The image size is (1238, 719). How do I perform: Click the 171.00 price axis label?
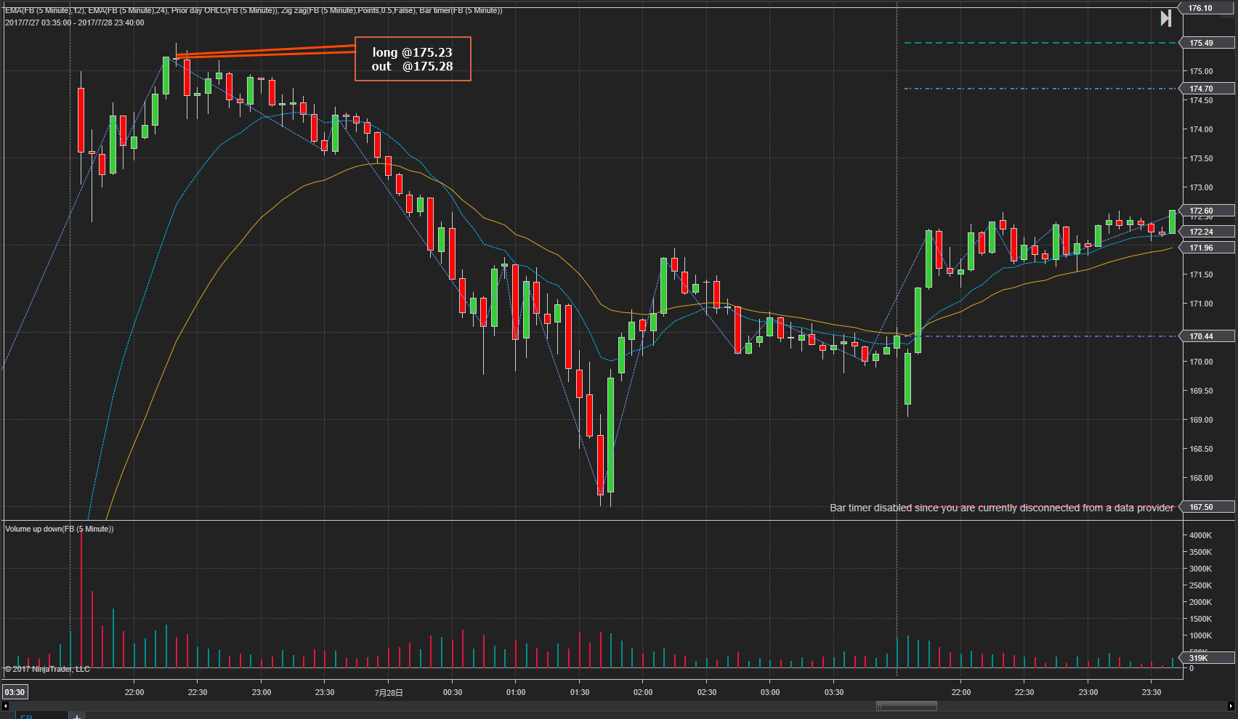(1201, 304)
